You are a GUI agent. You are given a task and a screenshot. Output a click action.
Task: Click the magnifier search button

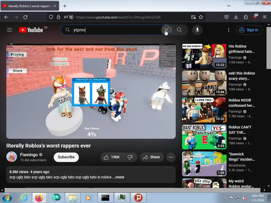[179, 30]
